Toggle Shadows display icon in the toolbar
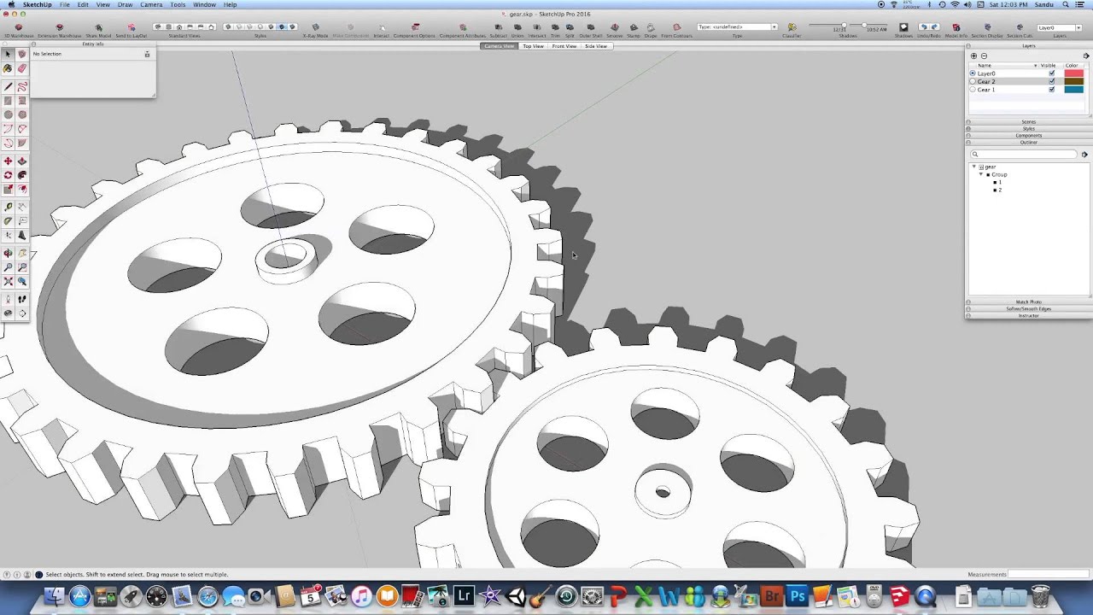Screen dimensions: 1093x615 pyautogui.click(x=903, y=27)
